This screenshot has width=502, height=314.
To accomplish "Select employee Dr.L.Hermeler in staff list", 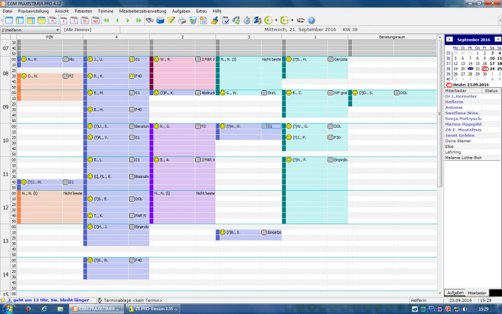I will pos(461,96).
